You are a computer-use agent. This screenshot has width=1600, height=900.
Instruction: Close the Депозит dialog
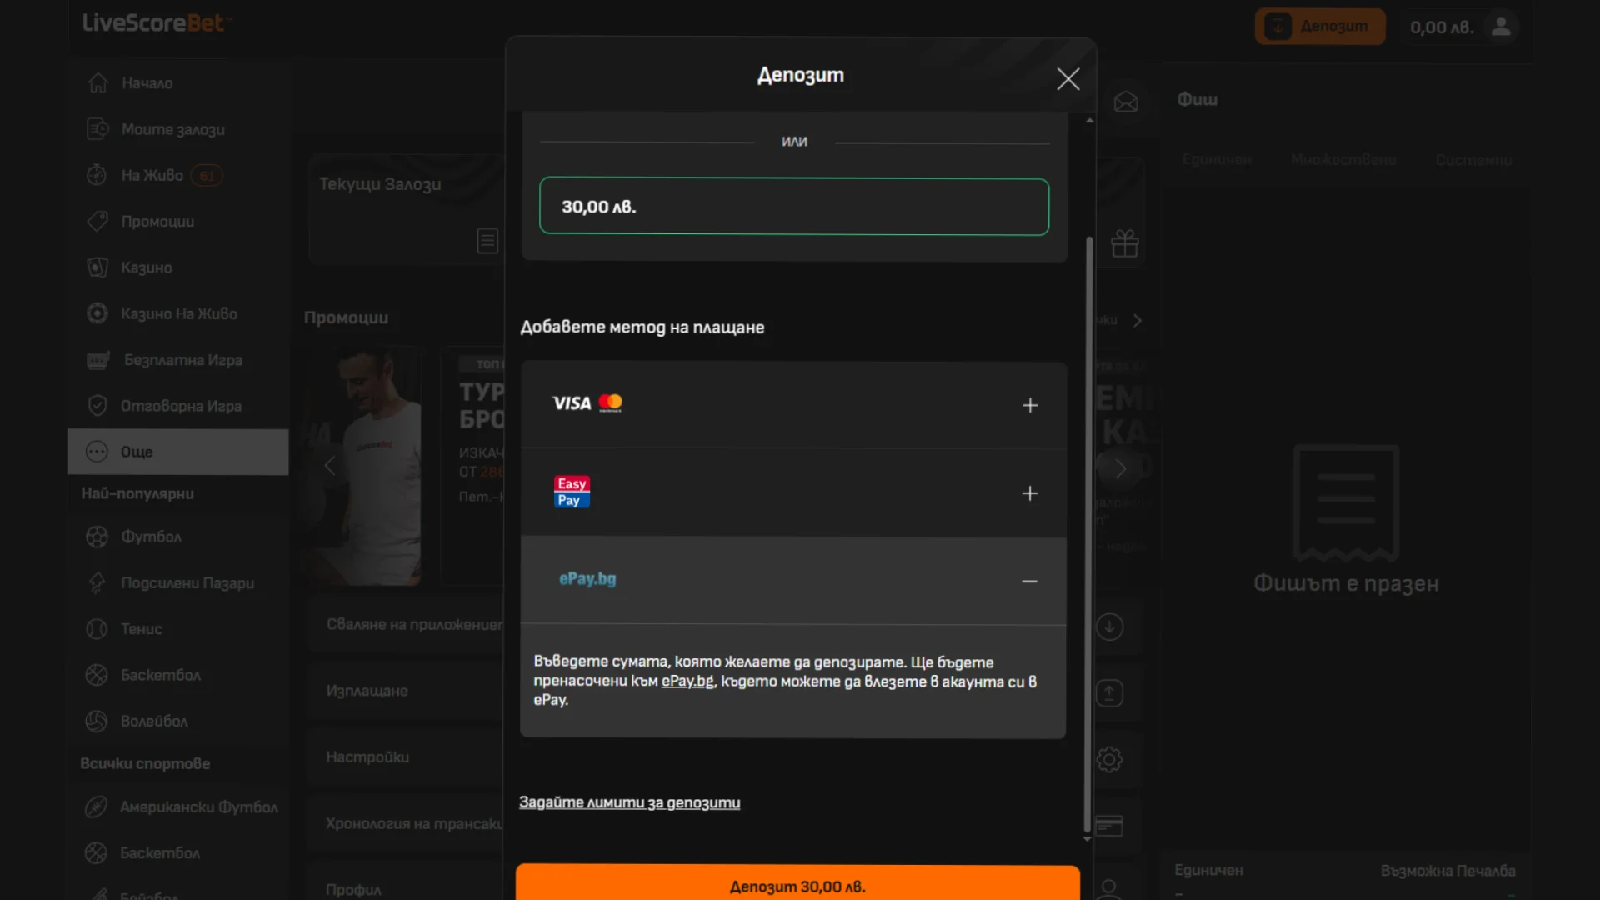pos(1067,78)
